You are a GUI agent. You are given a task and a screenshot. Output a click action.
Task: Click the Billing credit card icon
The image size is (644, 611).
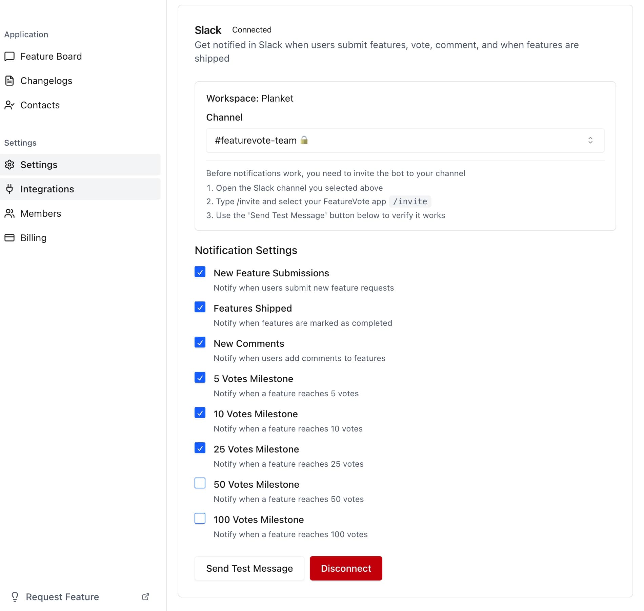(9, 238)
